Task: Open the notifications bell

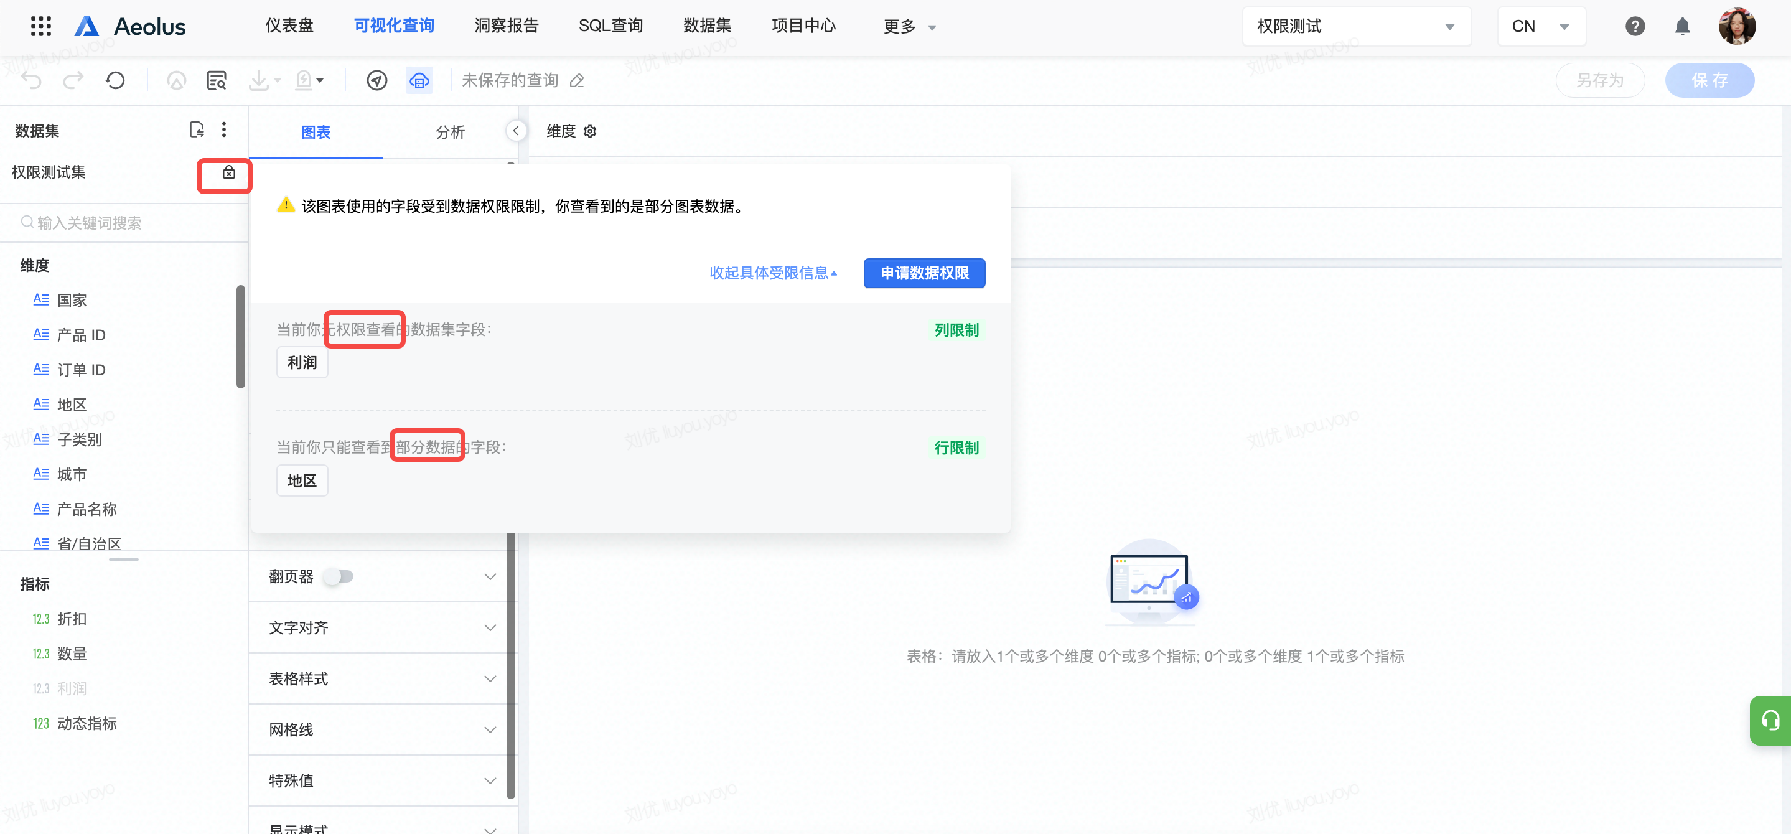Action: 1682,26
